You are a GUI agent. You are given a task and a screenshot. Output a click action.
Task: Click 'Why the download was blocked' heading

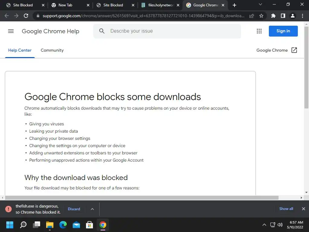pyautogui.click(x=76, y=178)
